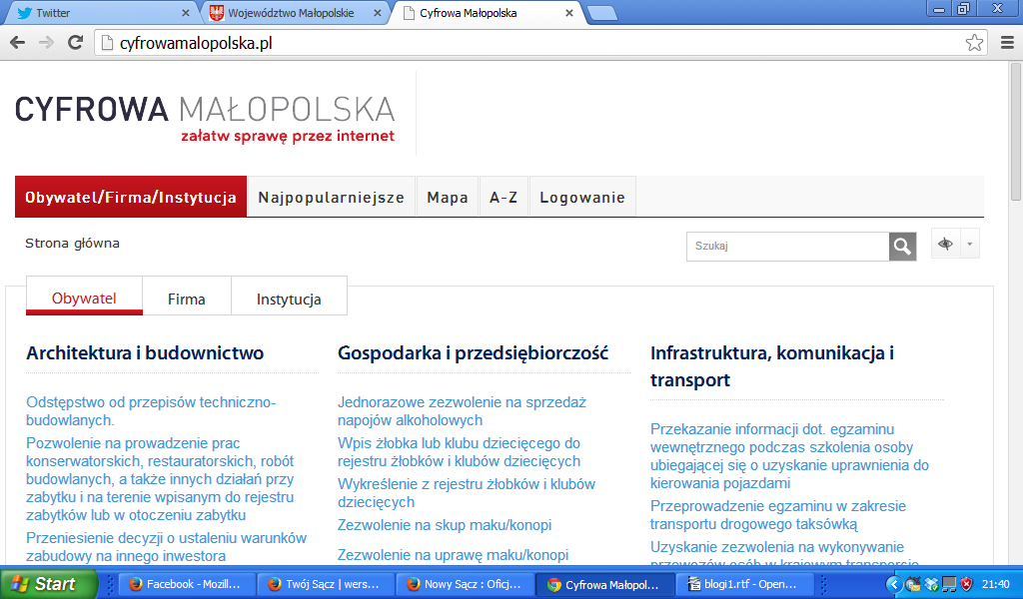Expand hidden tray icons with the arrow
1023x599 pixels.
point(894,584)
